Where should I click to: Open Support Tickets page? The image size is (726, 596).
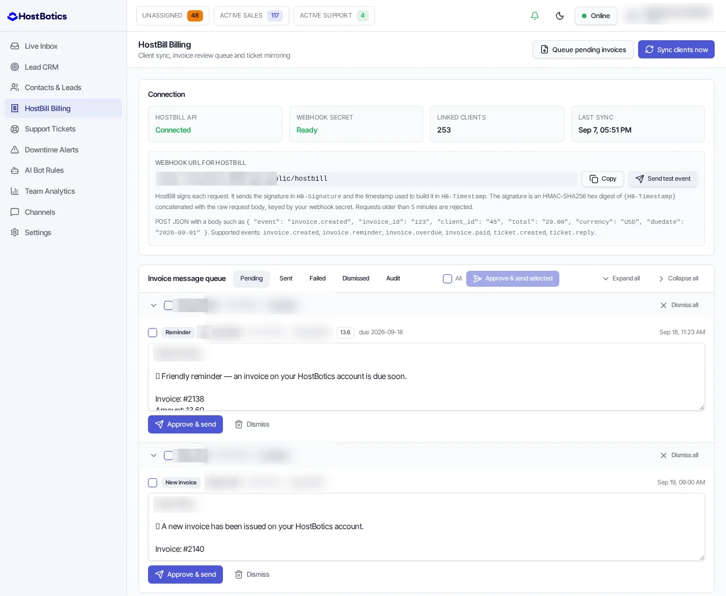tap(64, 129)
